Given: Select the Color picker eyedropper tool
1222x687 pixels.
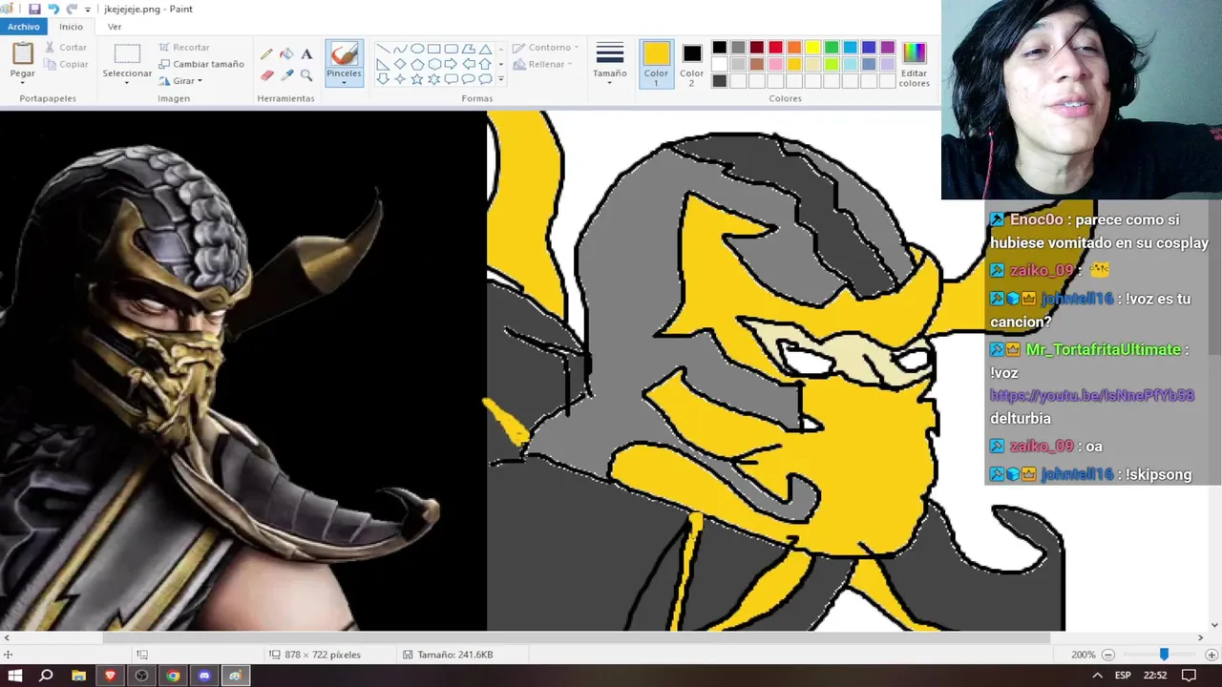Looking at the screenshot, I should [286, 74].
